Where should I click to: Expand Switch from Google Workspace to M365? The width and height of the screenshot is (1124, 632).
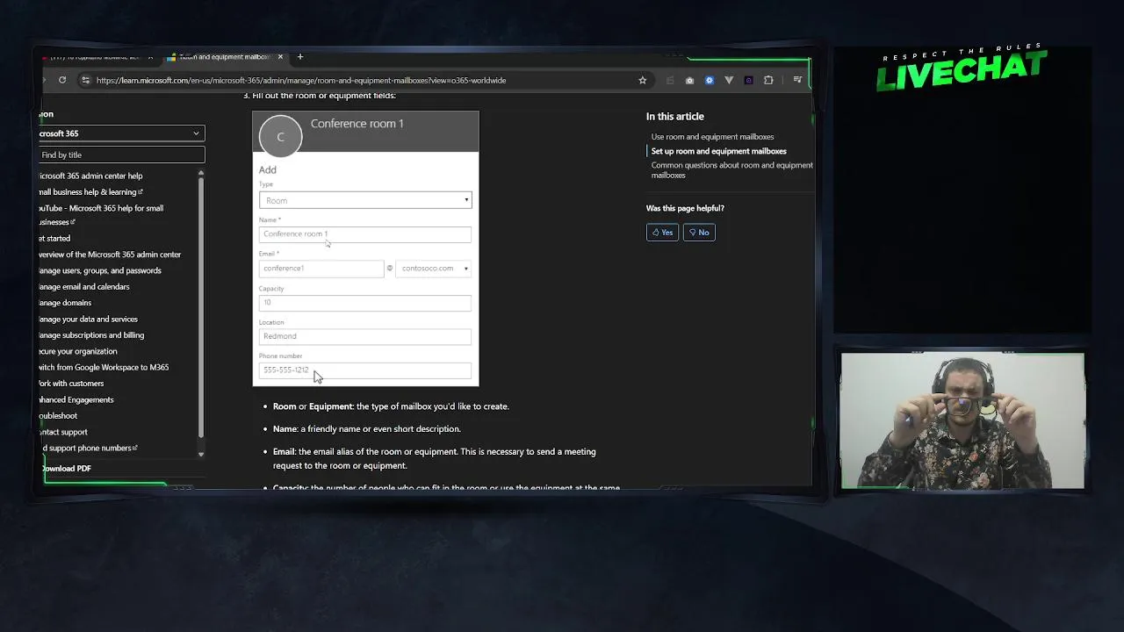click(104, 367)
